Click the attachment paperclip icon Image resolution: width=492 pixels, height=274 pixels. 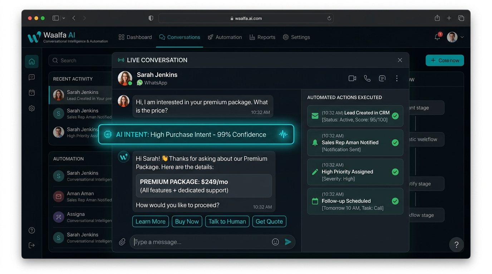(122, 242)
